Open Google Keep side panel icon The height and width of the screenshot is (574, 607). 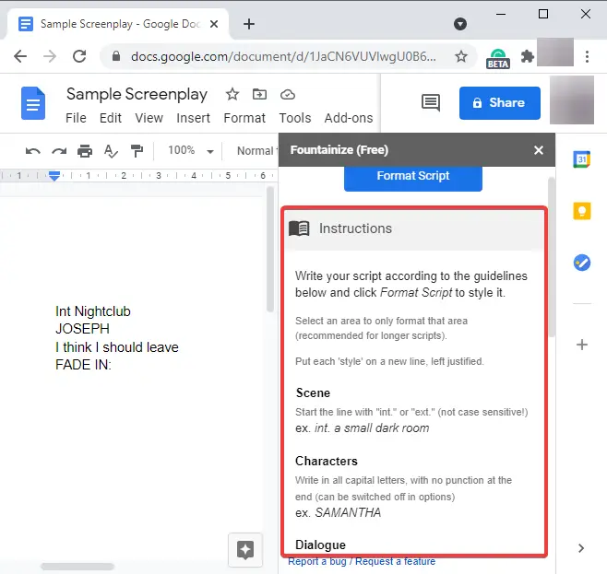[x=582, y=211]
